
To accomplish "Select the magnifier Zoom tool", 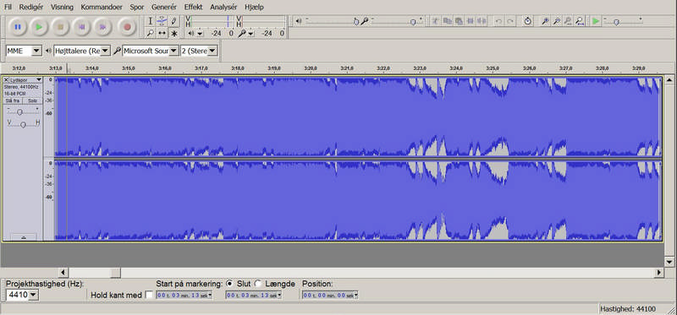I will (151, 33).
